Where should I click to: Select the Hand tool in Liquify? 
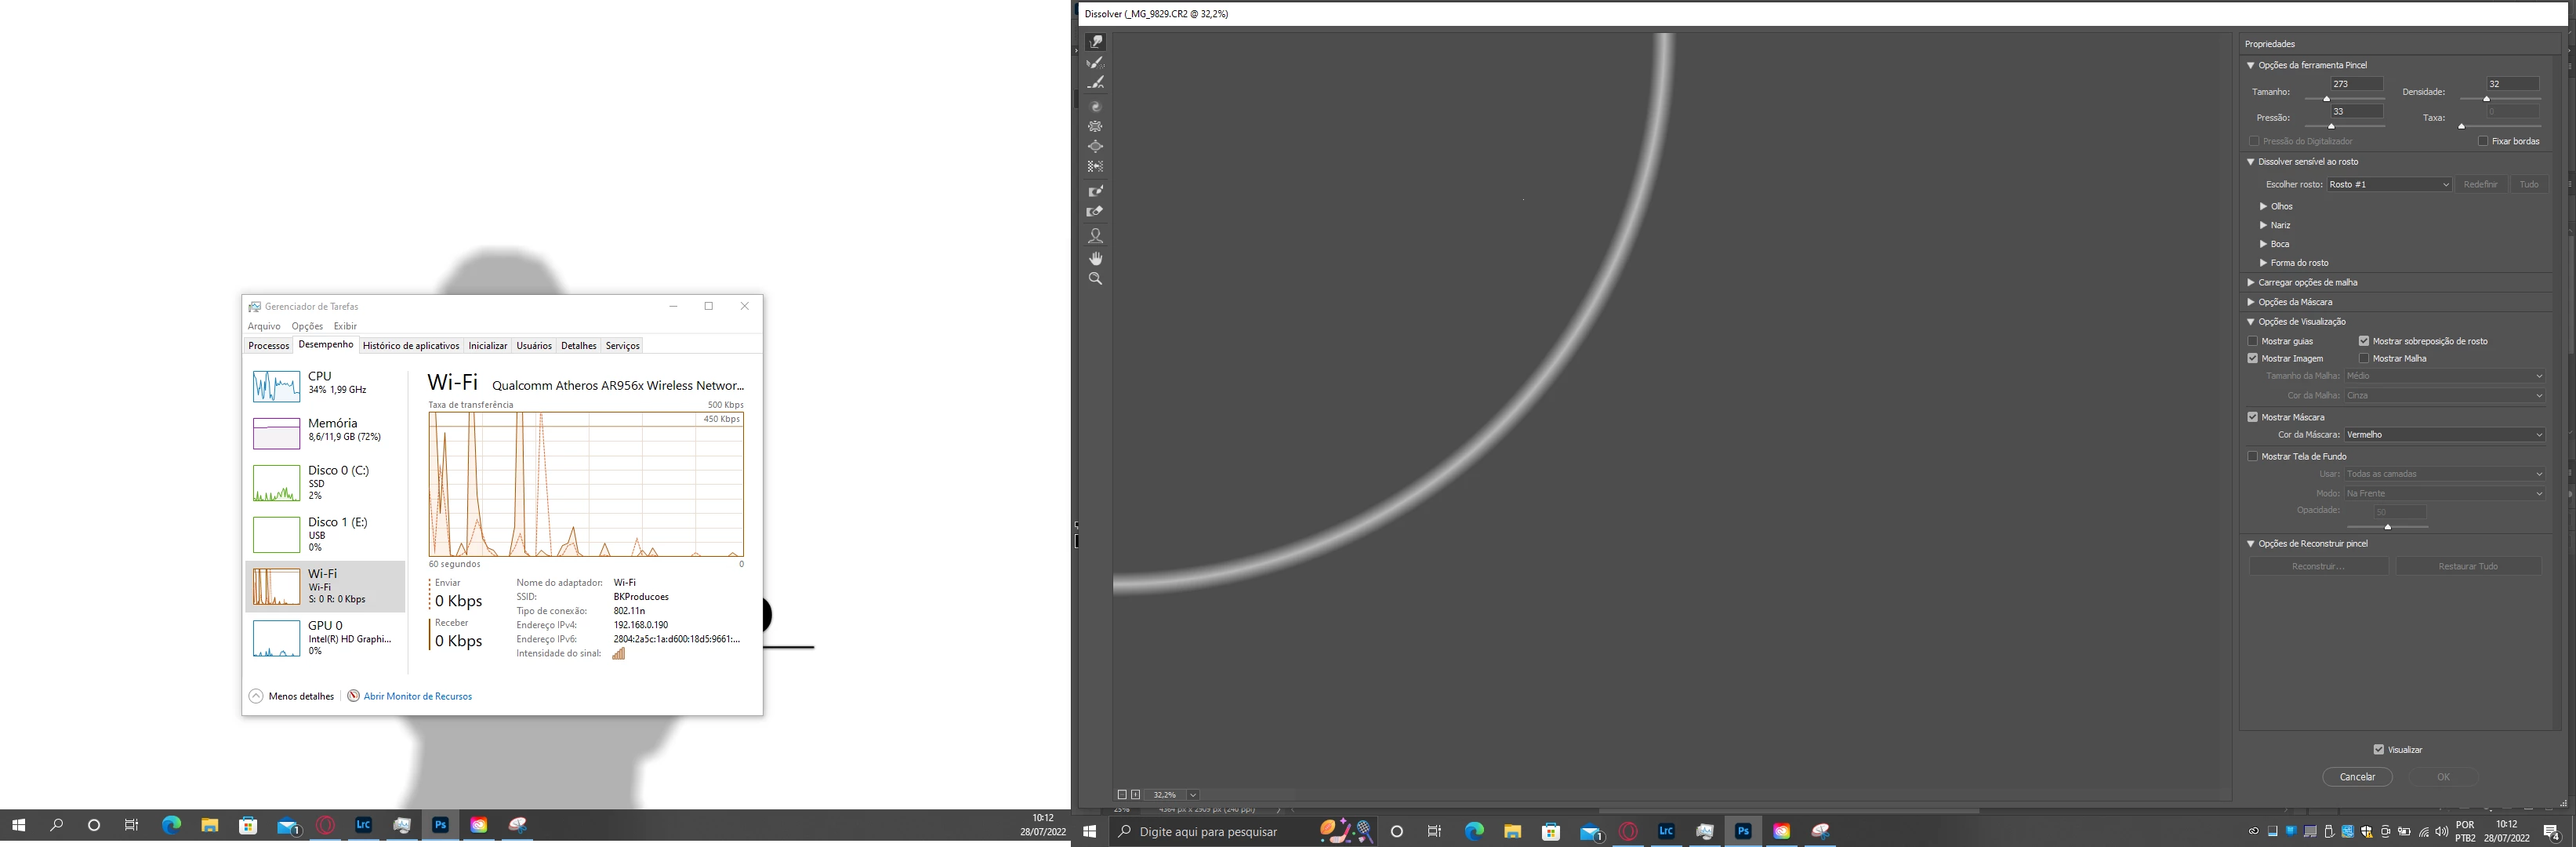(x=1095, y=258)
